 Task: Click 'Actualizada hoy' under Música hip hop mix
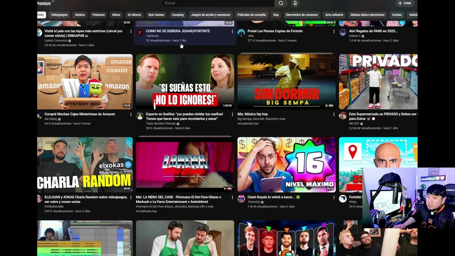click(248, 124)
